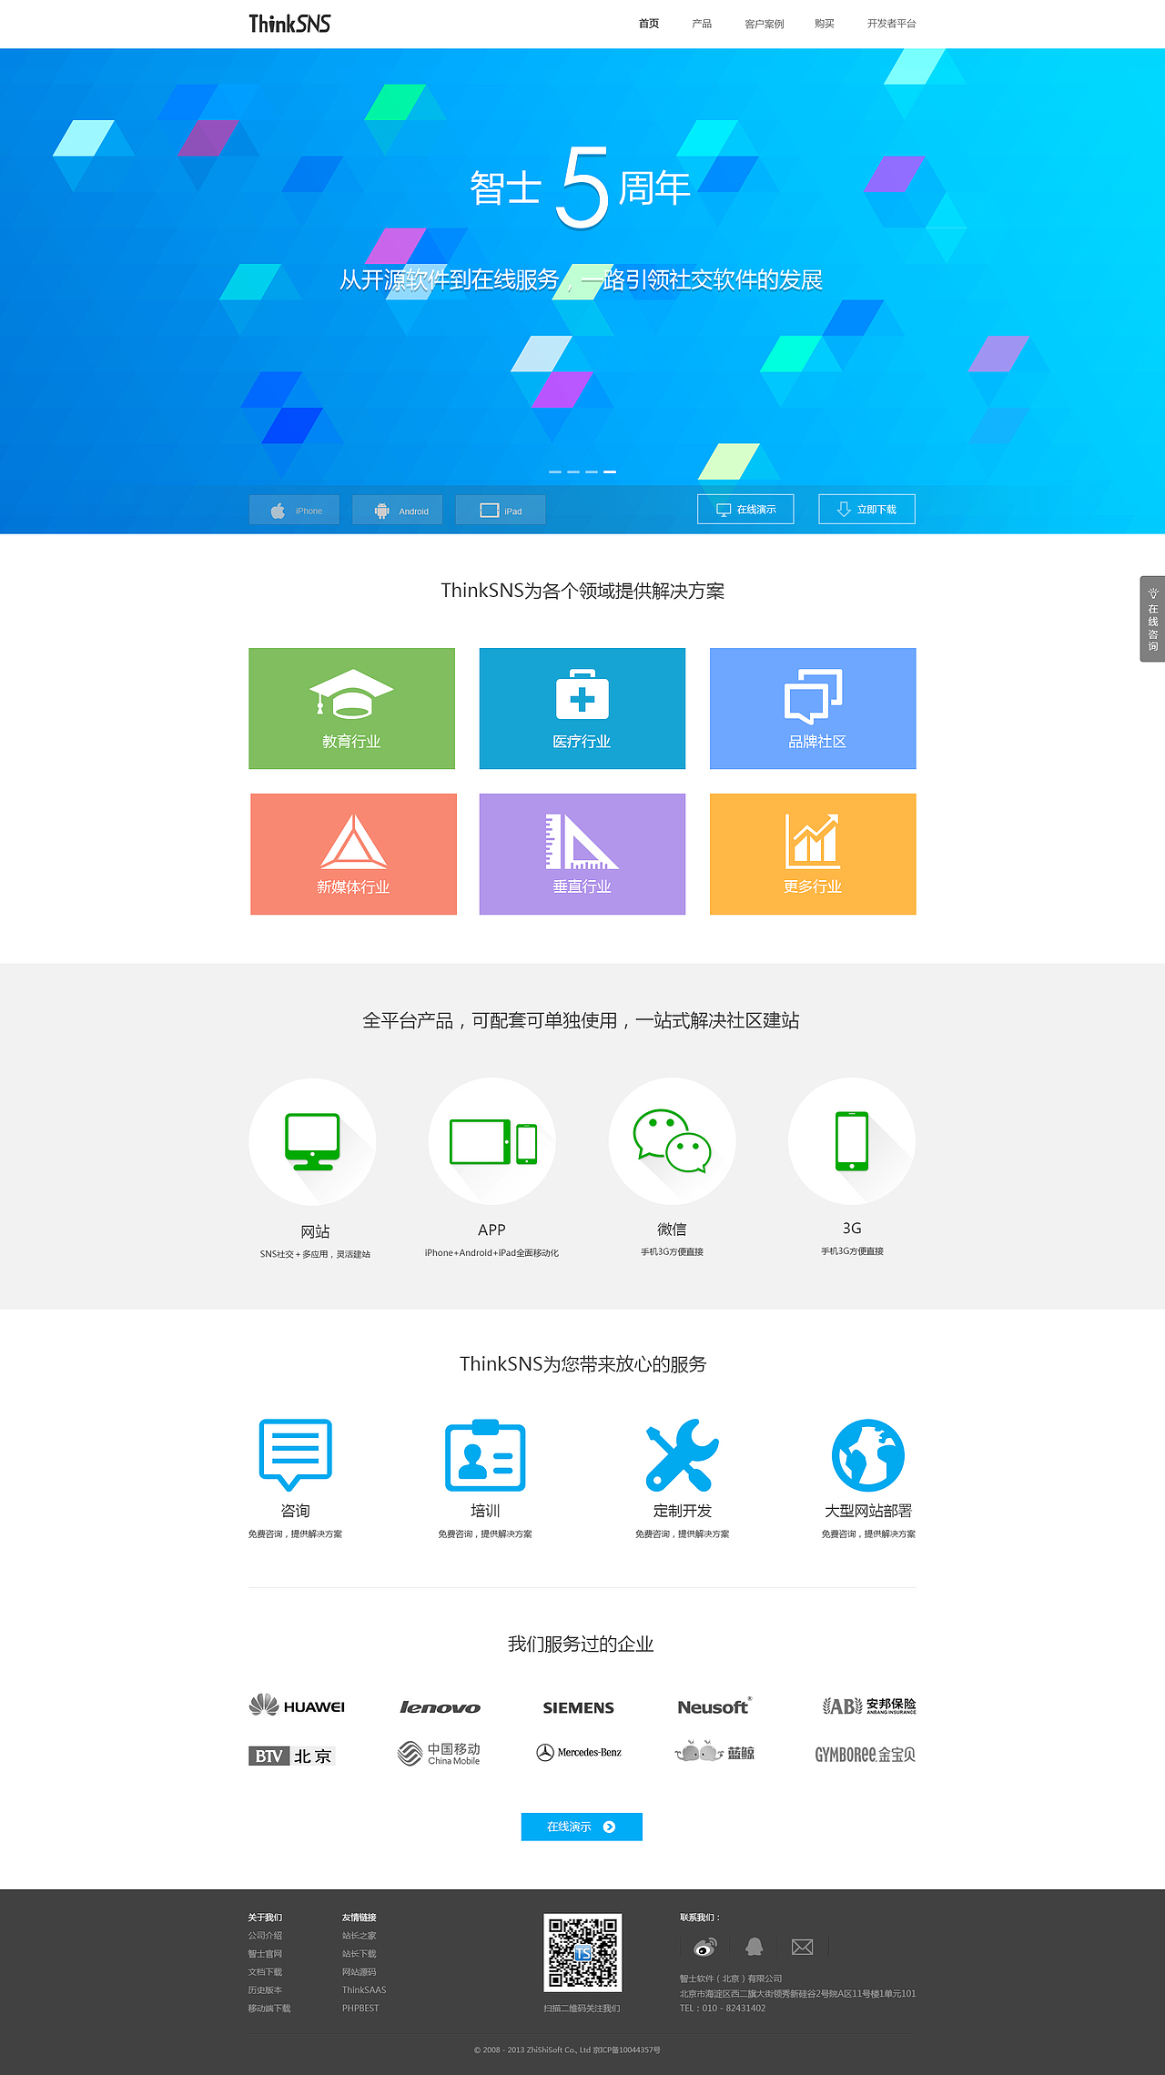
Task: Open 移动端下载 footer link
Action: point(269,2009)
